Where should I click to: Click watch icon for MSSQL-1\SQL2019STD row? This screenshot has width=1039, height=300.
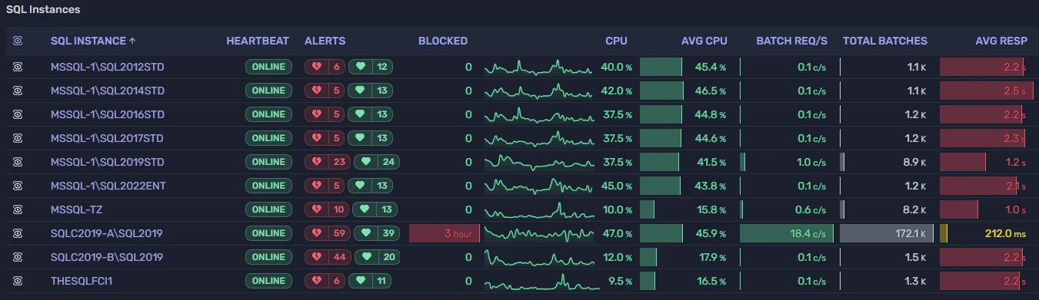click(x=18, y=162)
